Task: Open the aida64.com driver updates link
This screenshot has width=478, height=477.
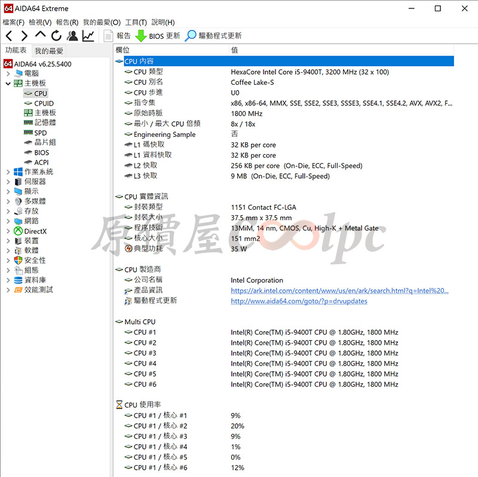Action: click(x=299, y=301)
